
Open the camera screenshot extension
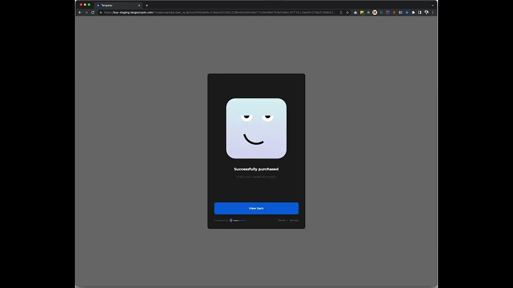click(355, 12)
